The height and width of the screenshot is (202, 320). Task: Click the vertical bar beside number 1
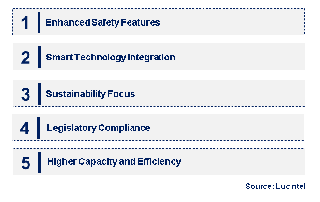click(x=39, y=22)
